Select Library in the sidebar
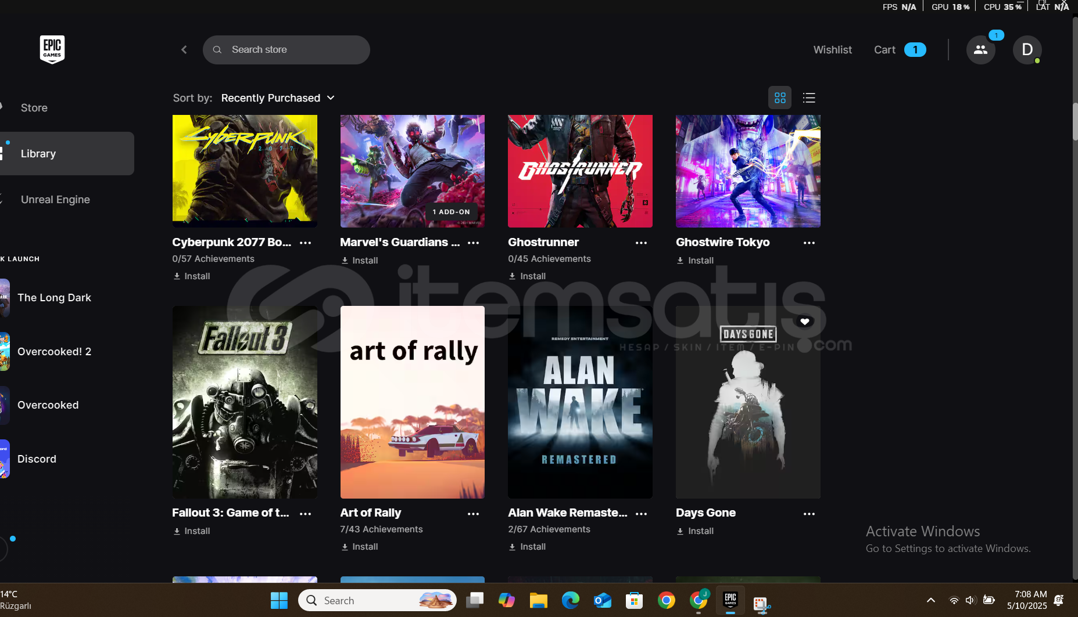 [67, 154]
